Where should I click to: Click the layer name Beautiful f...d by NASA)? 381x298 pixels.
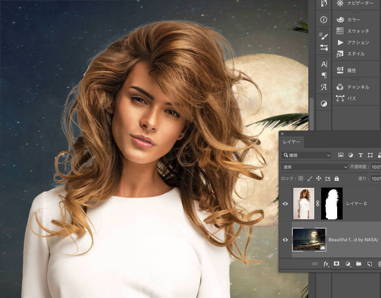coord(353,240)
